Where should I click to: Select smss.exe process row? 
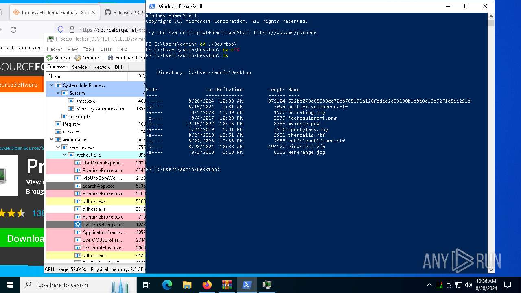point(96,101)
